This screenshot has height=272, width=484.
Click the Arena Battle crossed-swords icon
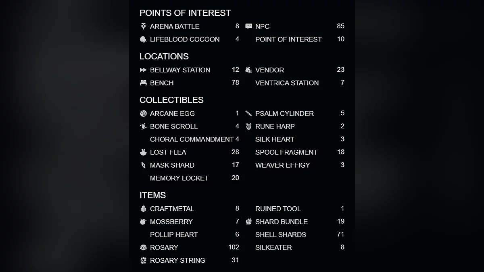143,26
